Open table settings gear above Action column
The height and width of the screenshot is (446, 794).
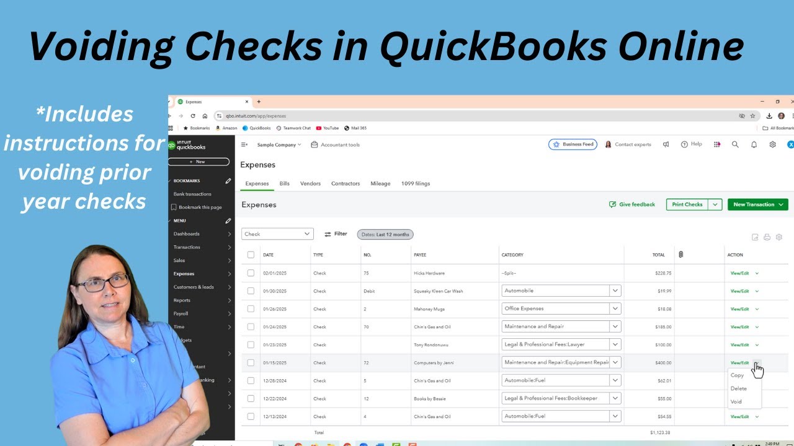point(779,237)
